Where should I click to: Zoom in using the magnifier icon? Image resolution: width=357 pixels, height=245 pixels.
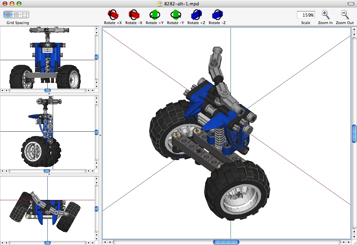coord(325,14)
